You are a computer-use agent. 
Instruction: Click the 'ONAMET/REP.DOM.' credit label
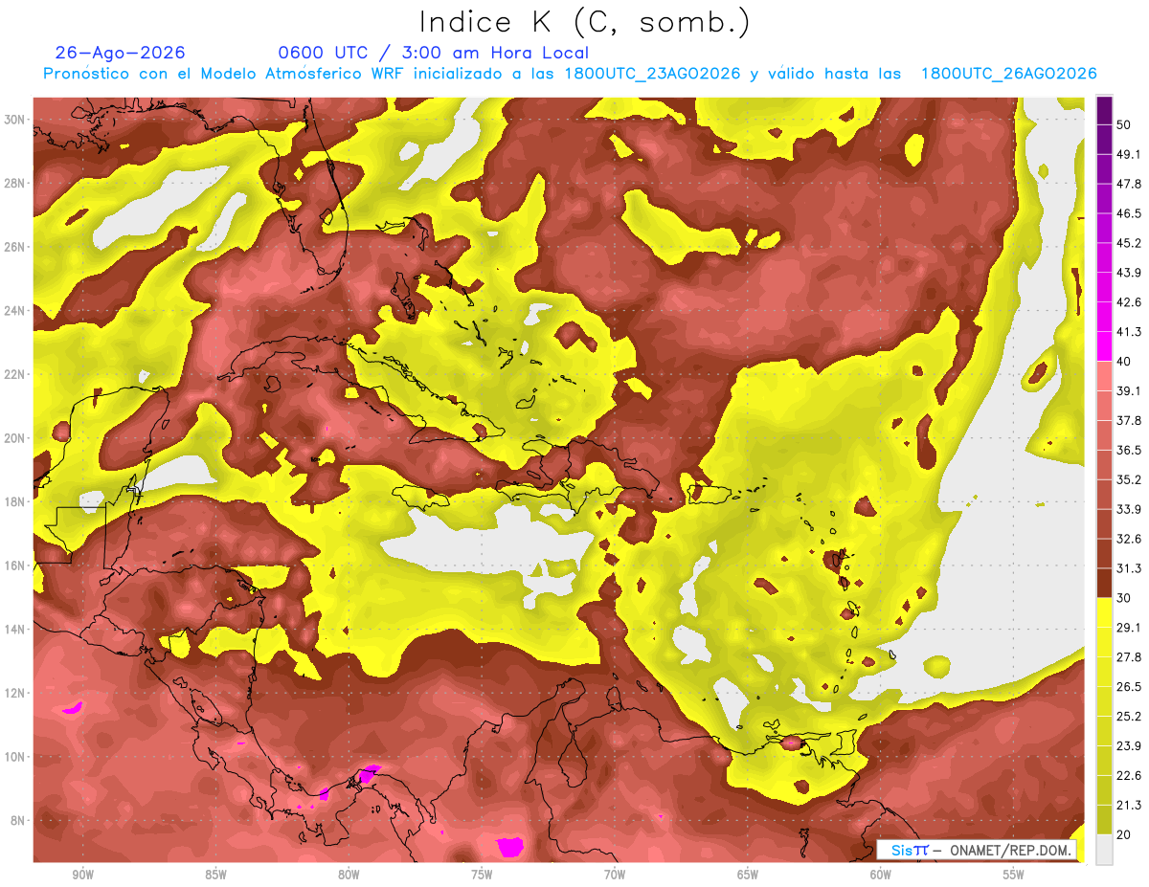pos(1008,850)
